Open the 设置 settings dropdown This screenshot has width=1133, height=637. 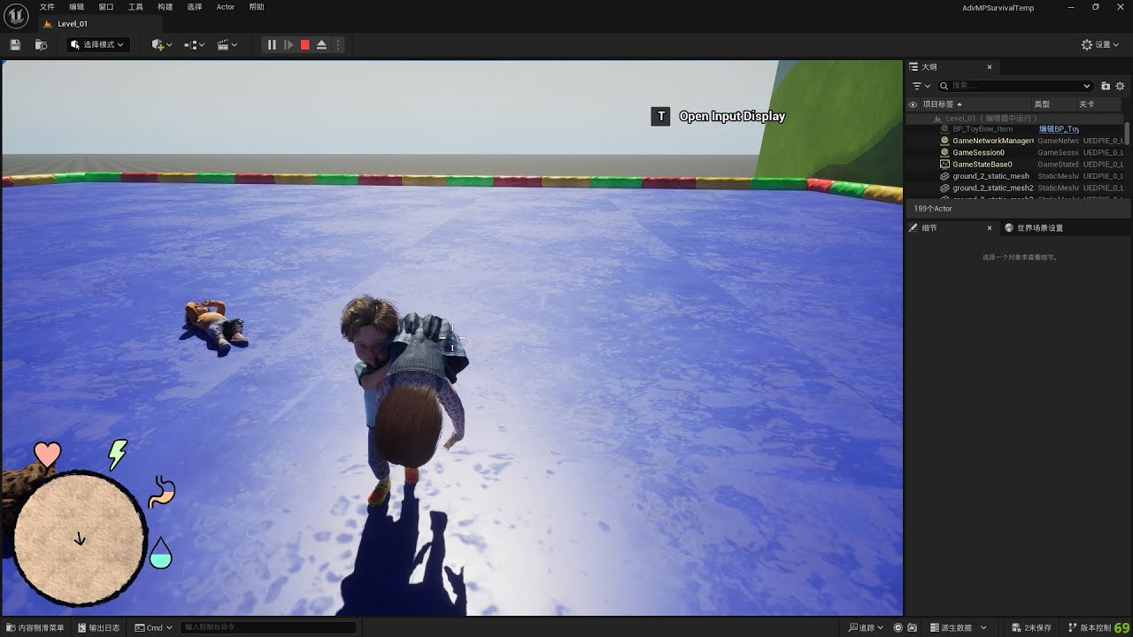(x=1101, y=44)
